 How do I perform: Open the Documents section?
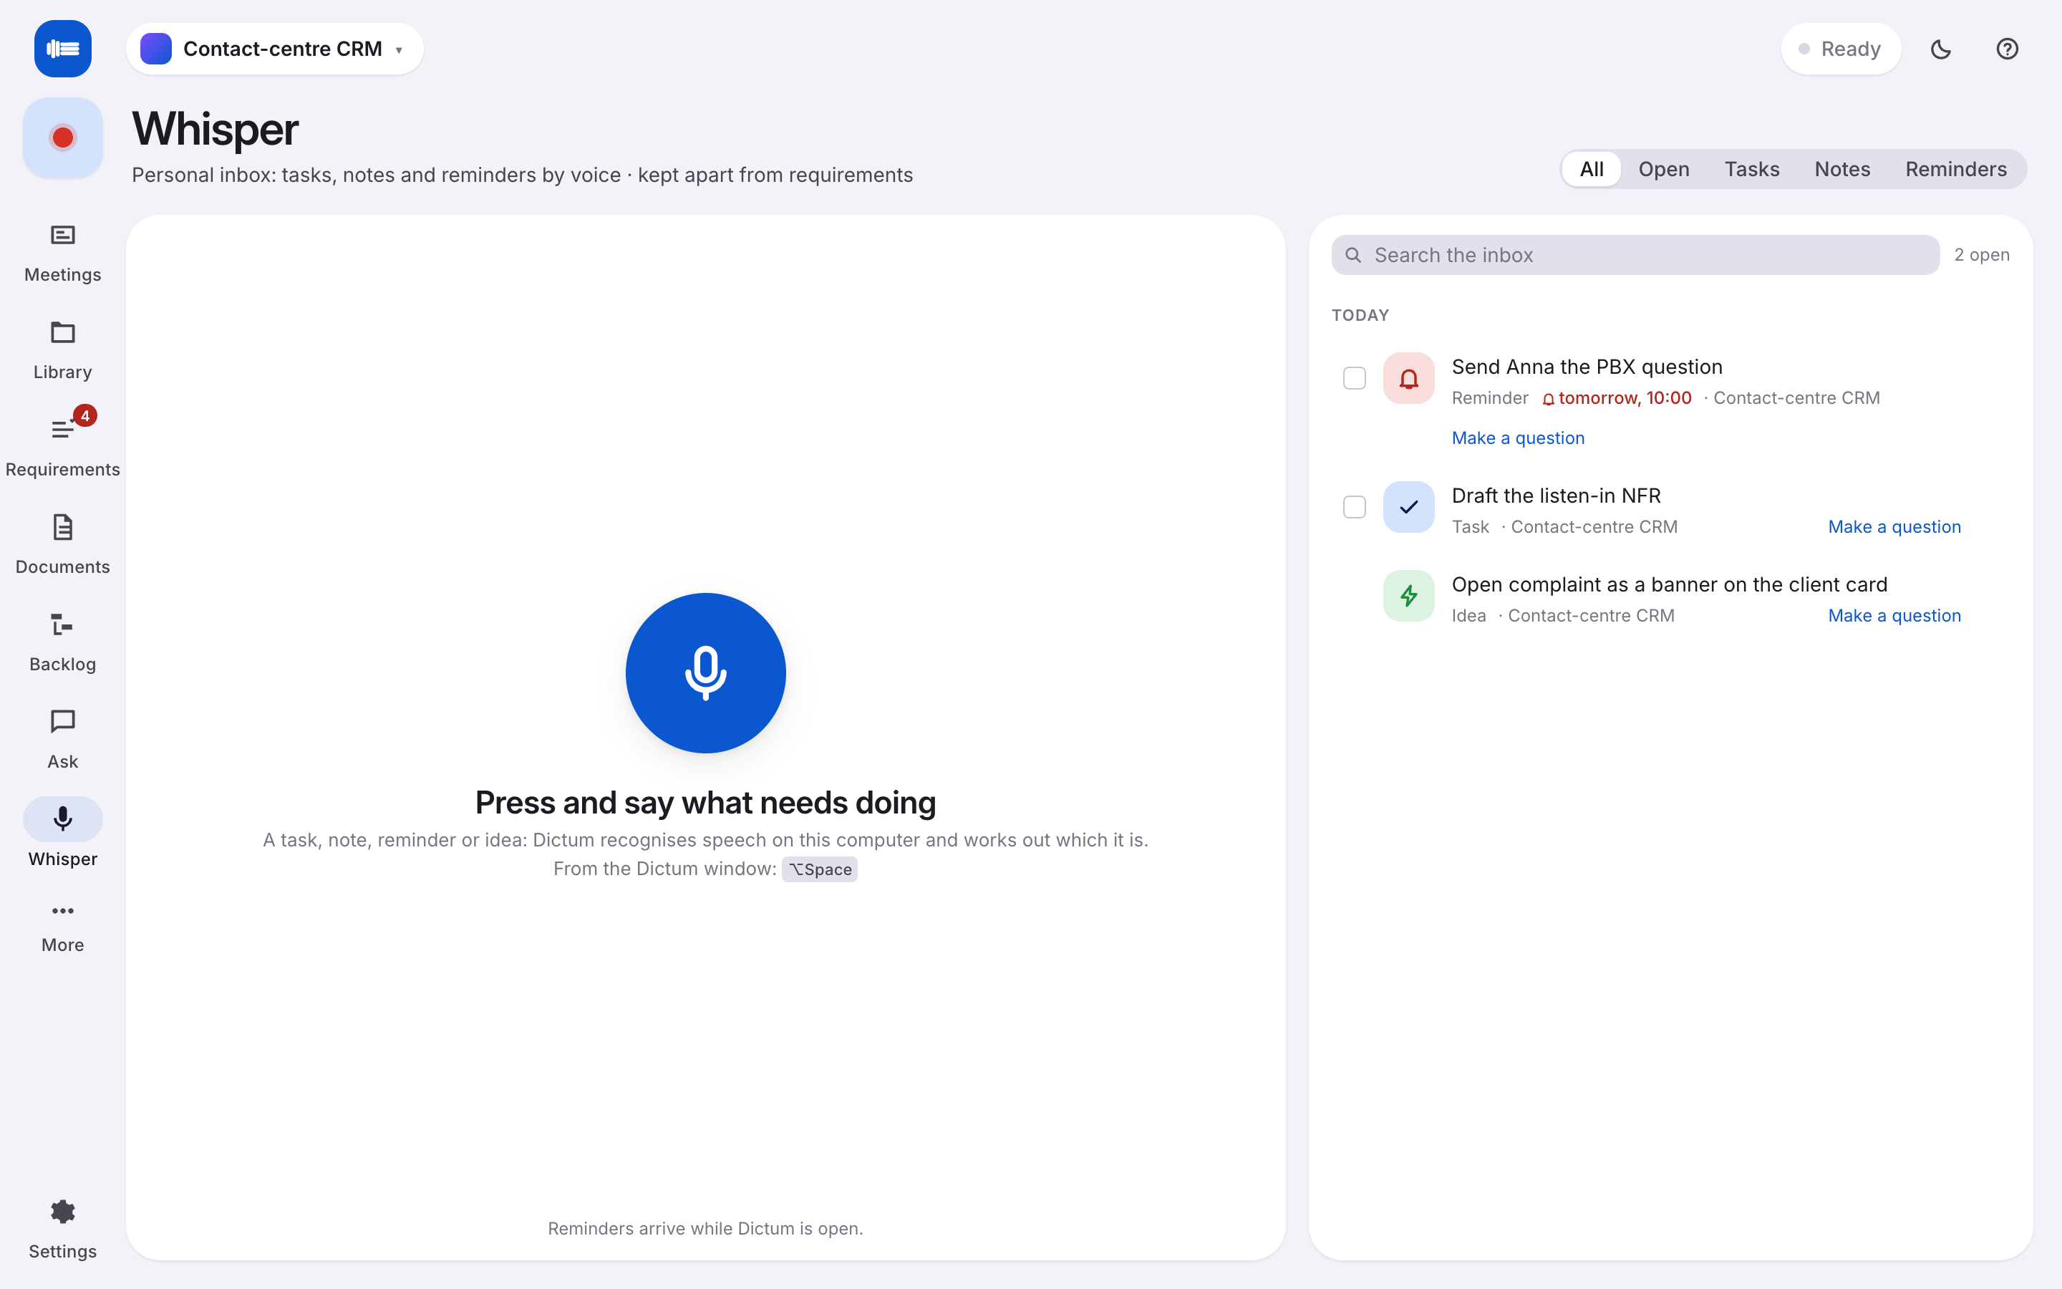(62, 545)
